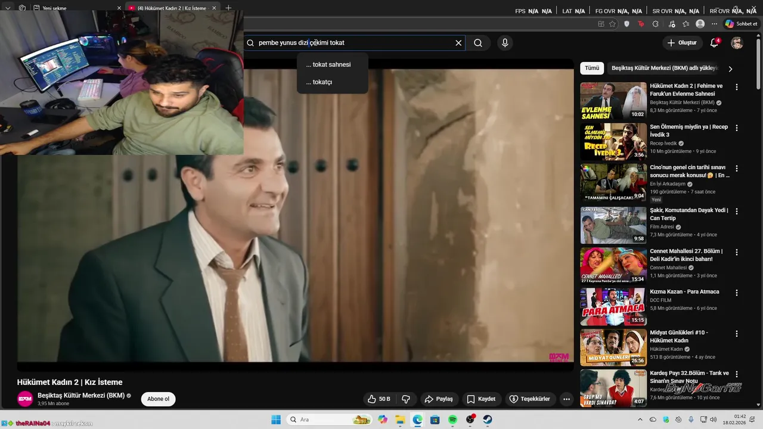Open the Beşiktaş Kültür Merkezi channel avatar
The width and height of the screenshot is (763, 429).
[25, 399]
